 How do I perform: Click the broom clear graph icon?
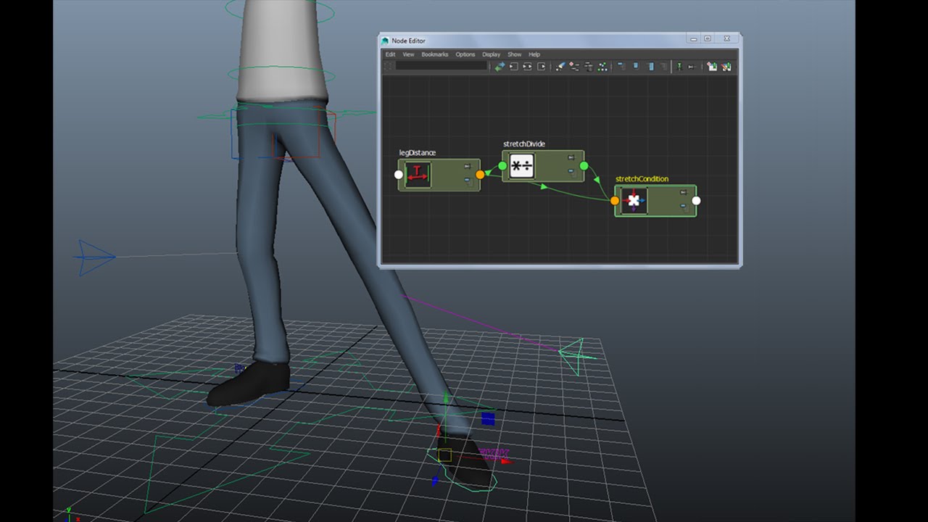point(560,66)
